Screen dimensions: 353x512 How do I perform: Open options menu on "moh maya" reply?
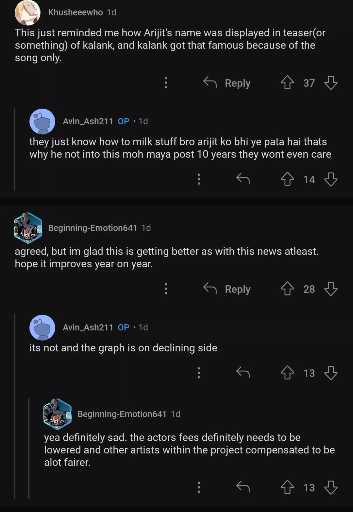point(199,179)
